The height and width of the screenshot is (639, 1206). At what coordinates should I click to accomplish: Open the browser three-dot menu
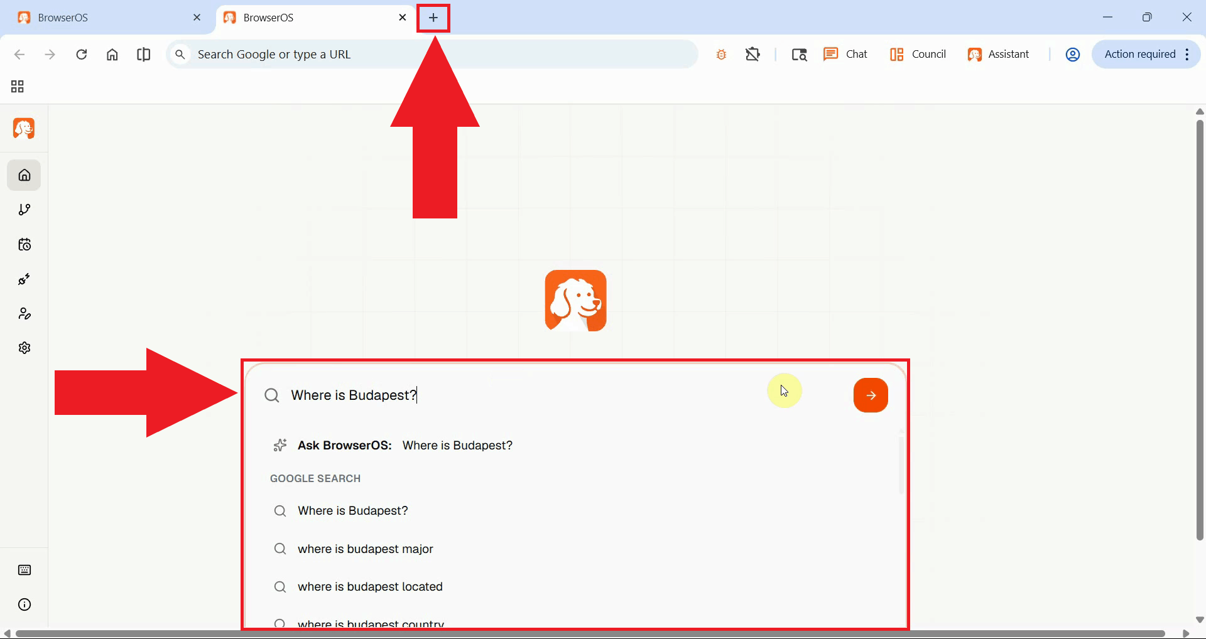tap(1187, 55)
